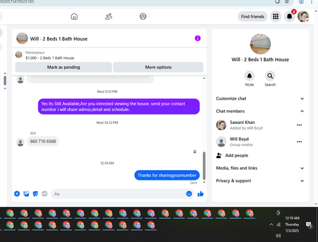Collapse the Chat members section

click(x=260, y=111)
